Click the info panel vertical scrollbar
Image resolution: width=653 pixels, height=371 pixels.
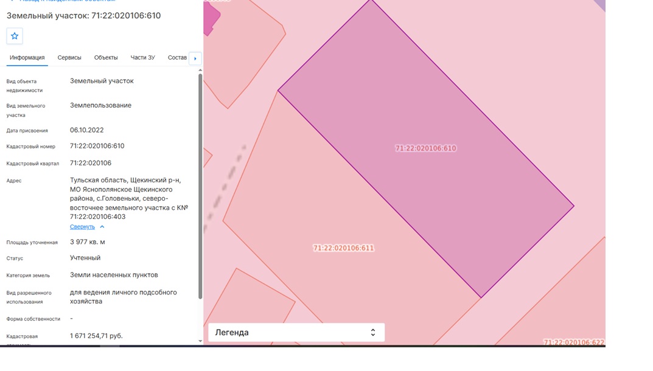200,187
